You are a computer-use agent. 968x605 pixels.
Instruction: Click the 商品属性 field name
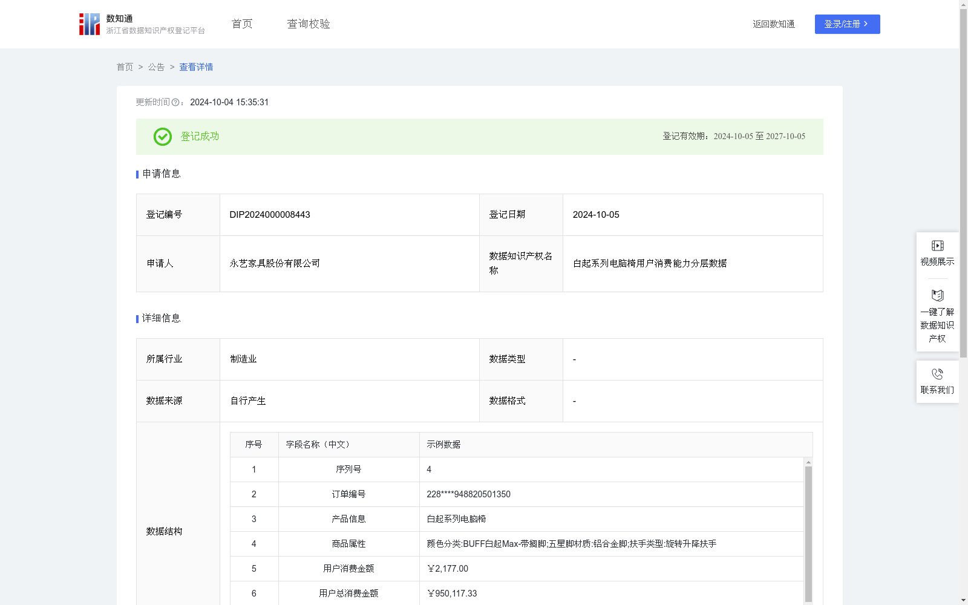348,544
